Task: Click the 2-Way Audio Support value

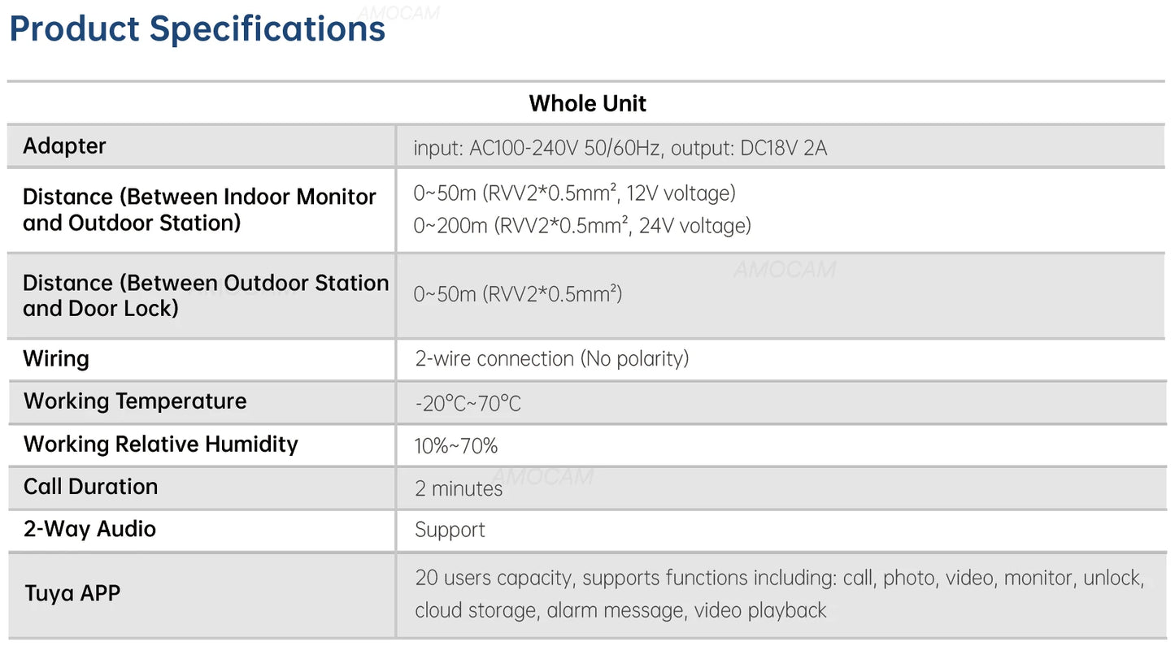Action: (x=450, y=531)
